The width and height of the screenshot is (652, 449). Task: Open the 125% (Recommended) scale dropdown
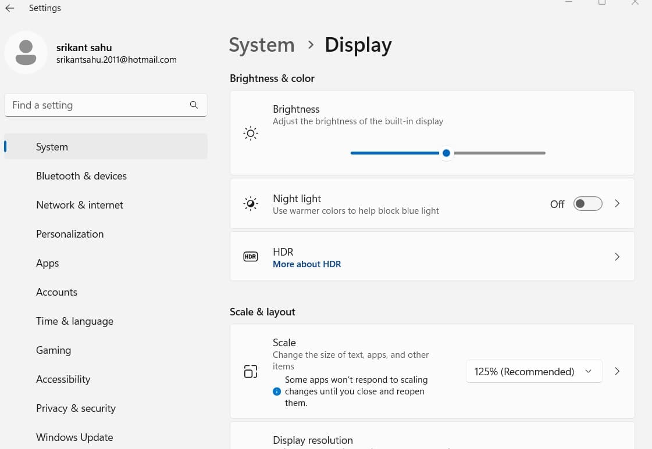pyautogui.click(x=533, y=372)
